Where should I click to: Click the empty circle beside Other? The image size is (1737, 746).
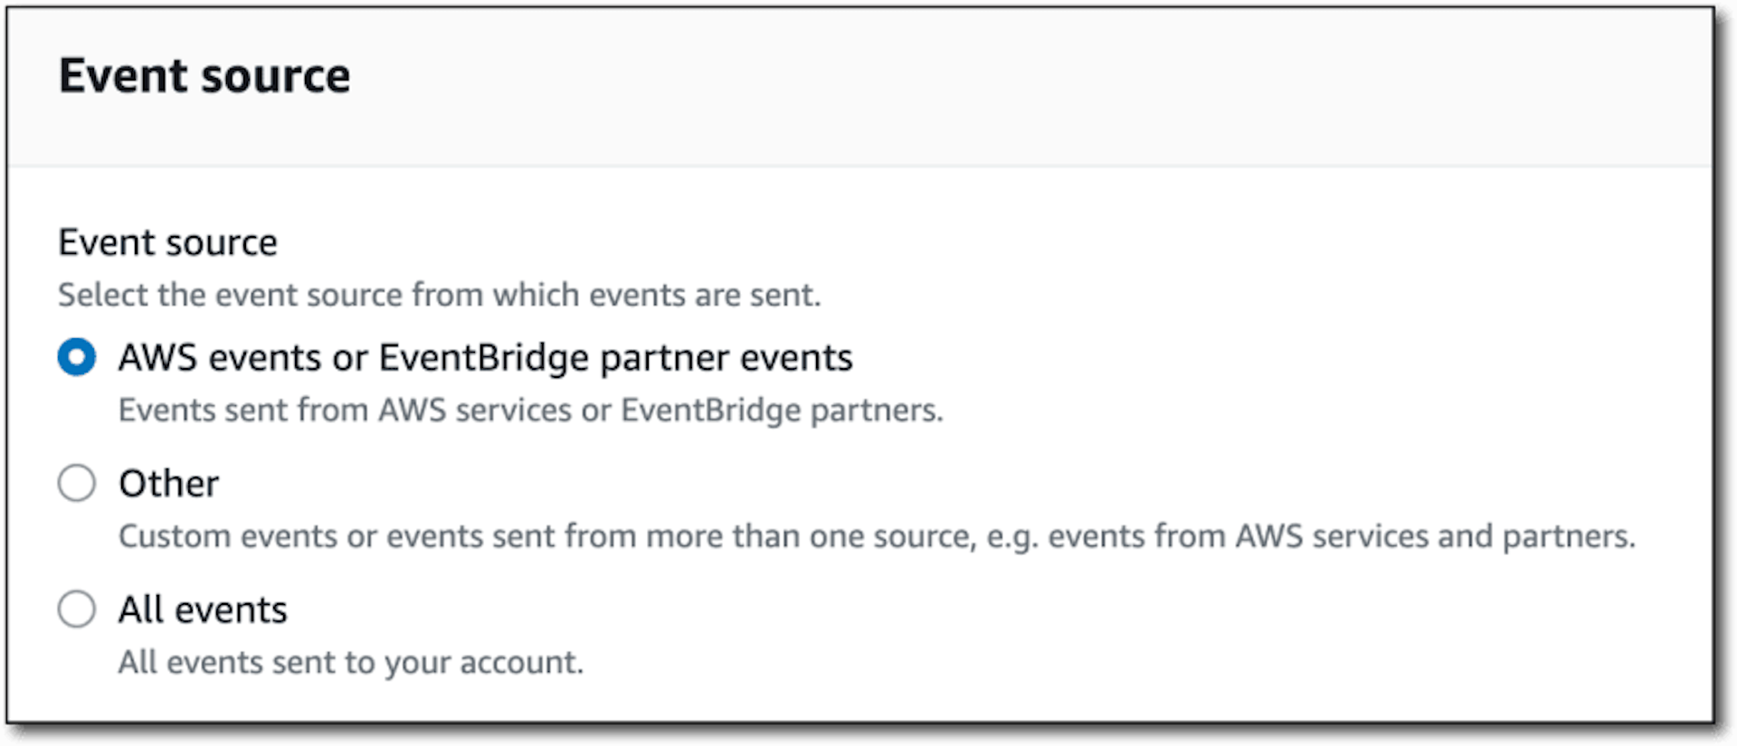tap(77, 483)
